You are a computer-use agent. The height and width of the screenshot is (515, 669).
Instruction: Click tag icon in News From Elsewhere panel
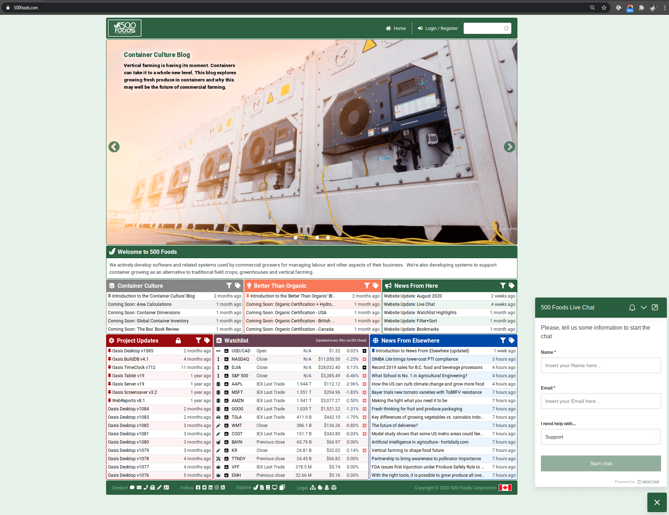coord(511,340)
